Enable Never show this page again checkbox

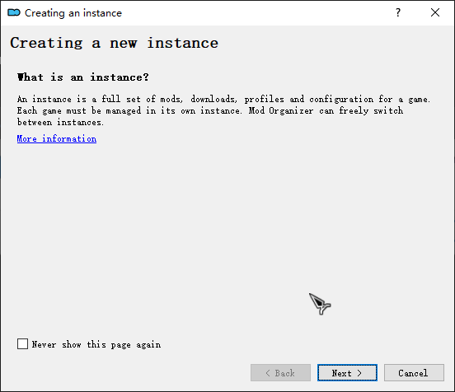pos(22,344)
